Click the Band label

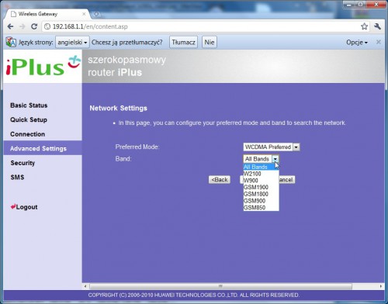123,159
